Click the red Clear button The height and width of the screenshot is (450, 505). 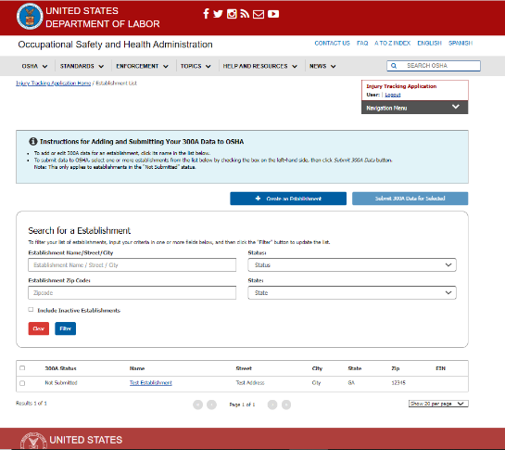pos(39,328)
